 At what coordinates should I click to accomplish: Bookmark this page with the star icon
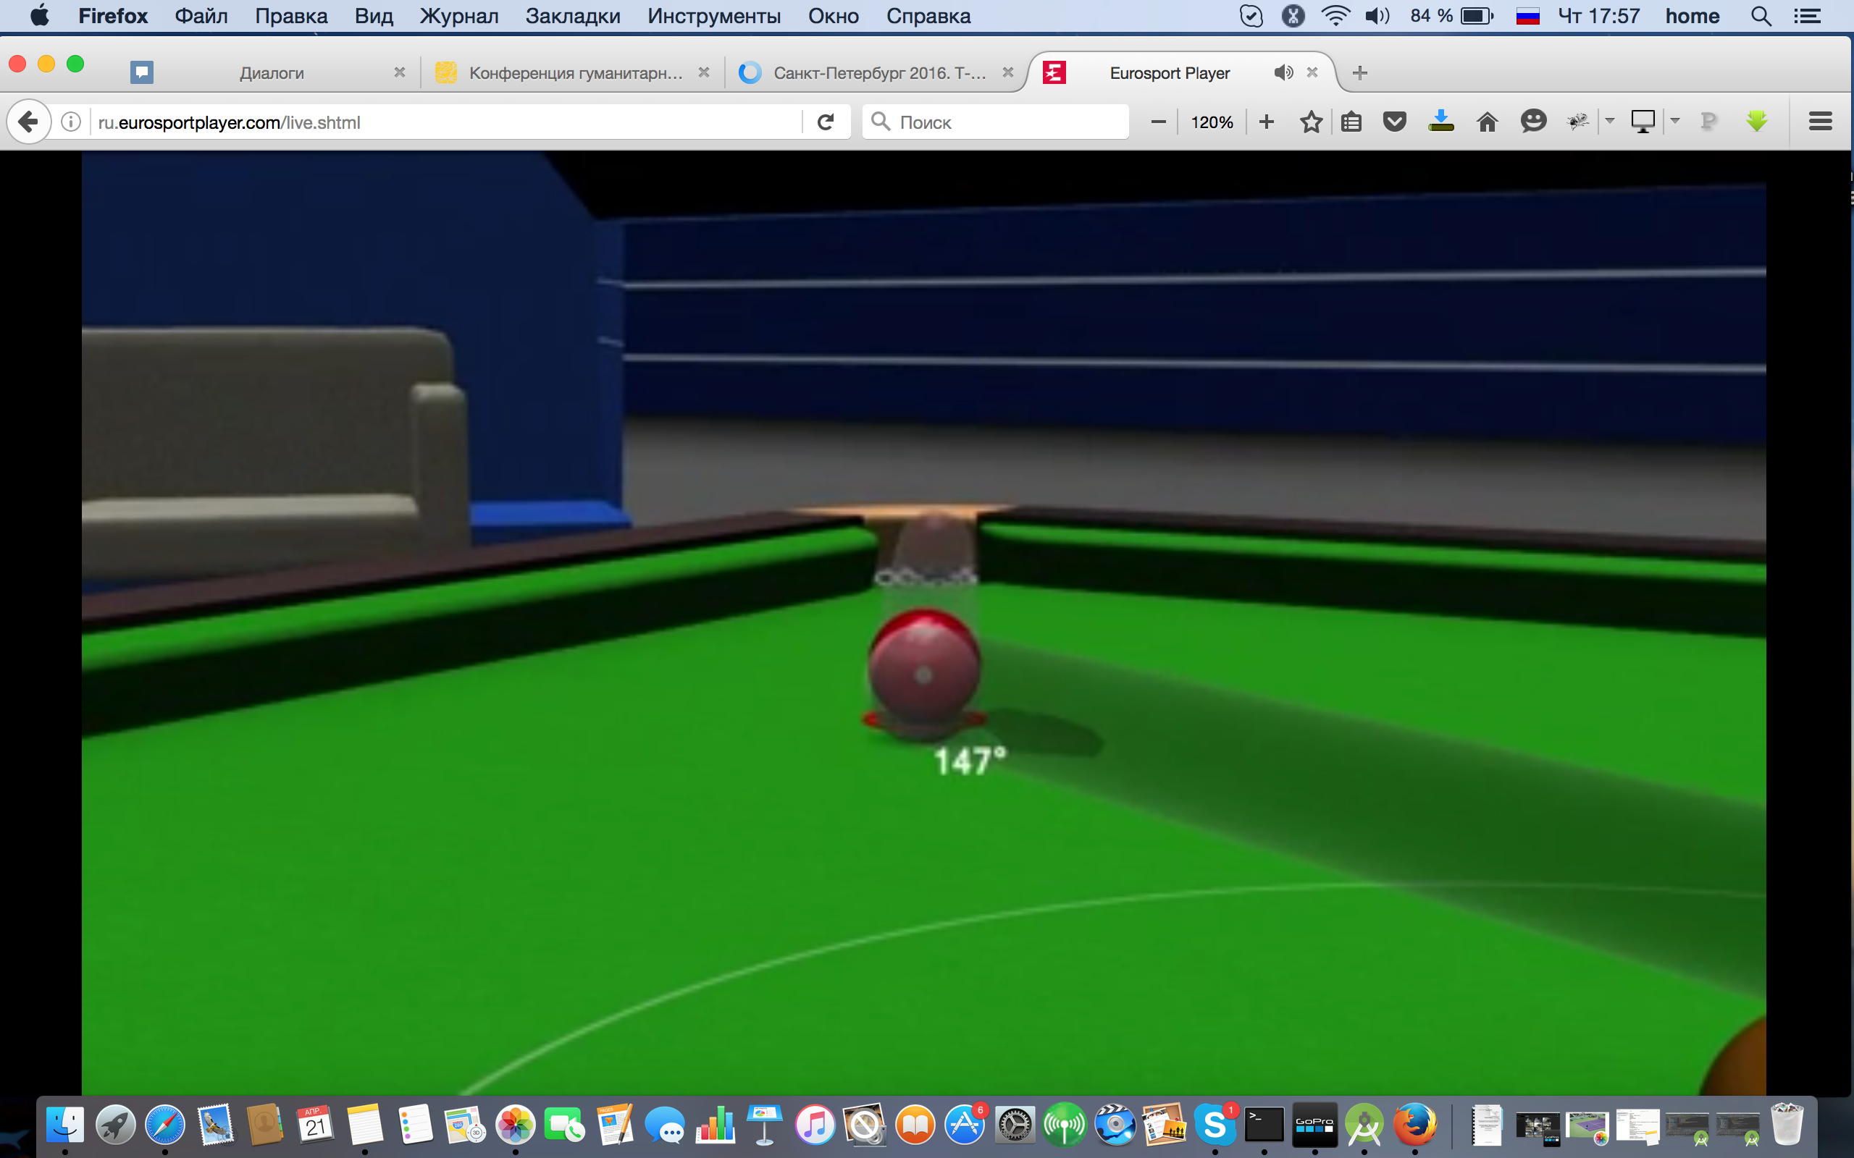[x=1311, y=122]
